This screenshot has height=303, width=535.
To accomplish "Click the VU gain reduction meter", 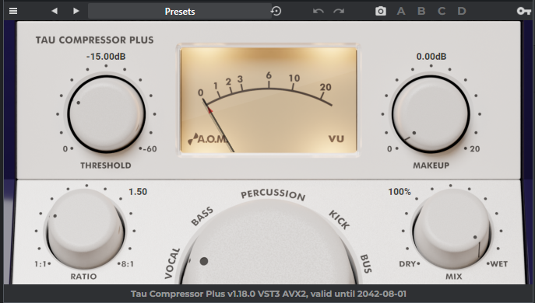I will point(269,100).
